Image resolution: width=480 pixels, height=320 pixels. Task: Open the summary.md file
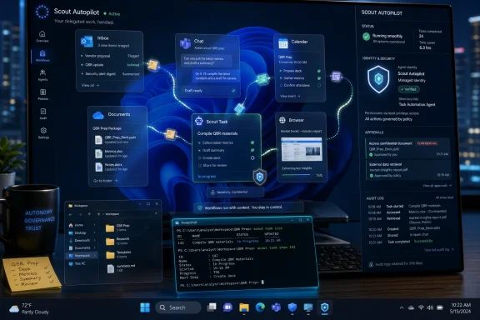click(x=121, y=268)
